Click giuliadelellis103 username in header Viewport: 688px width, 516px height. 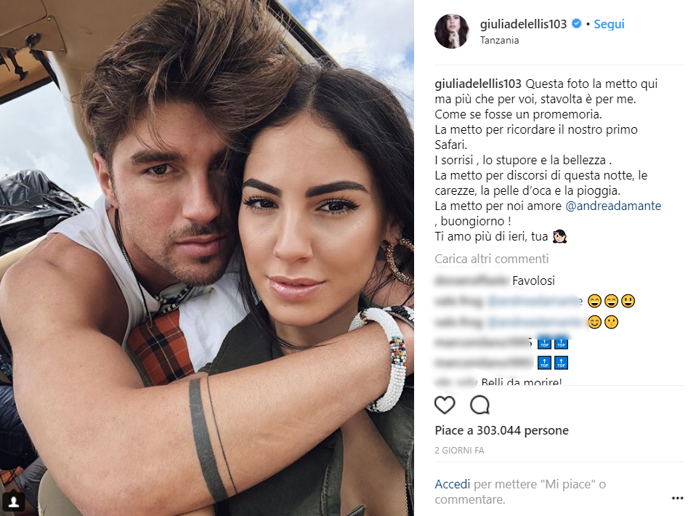524,24
